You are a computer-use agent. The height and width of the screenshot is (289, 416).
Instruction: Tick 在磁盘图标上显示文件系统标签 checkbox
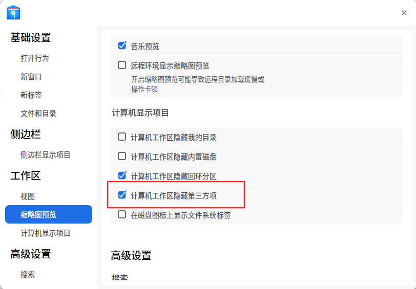122,214
